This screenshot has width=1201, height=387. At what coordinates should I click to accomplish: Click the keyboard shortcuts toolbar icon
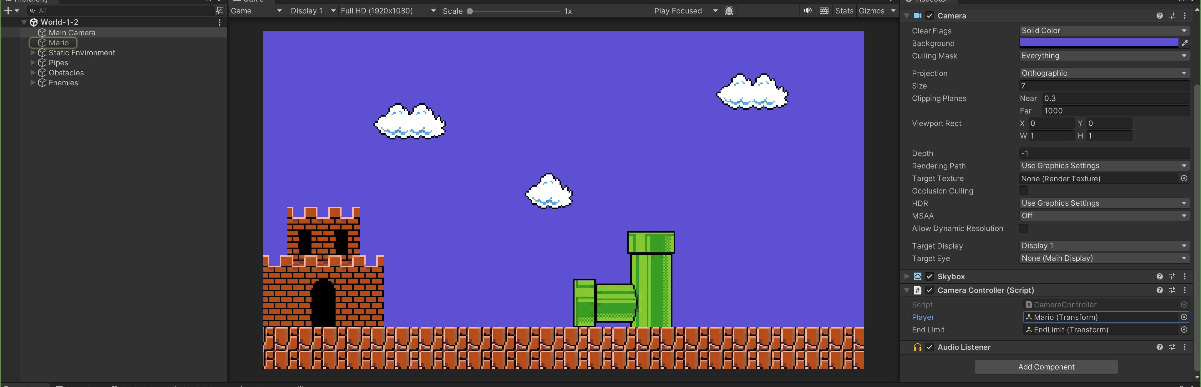[x=824, y=11]
